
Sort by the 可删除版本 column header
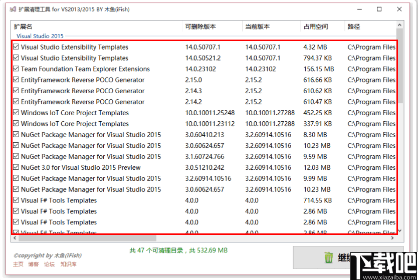point(213,27)
